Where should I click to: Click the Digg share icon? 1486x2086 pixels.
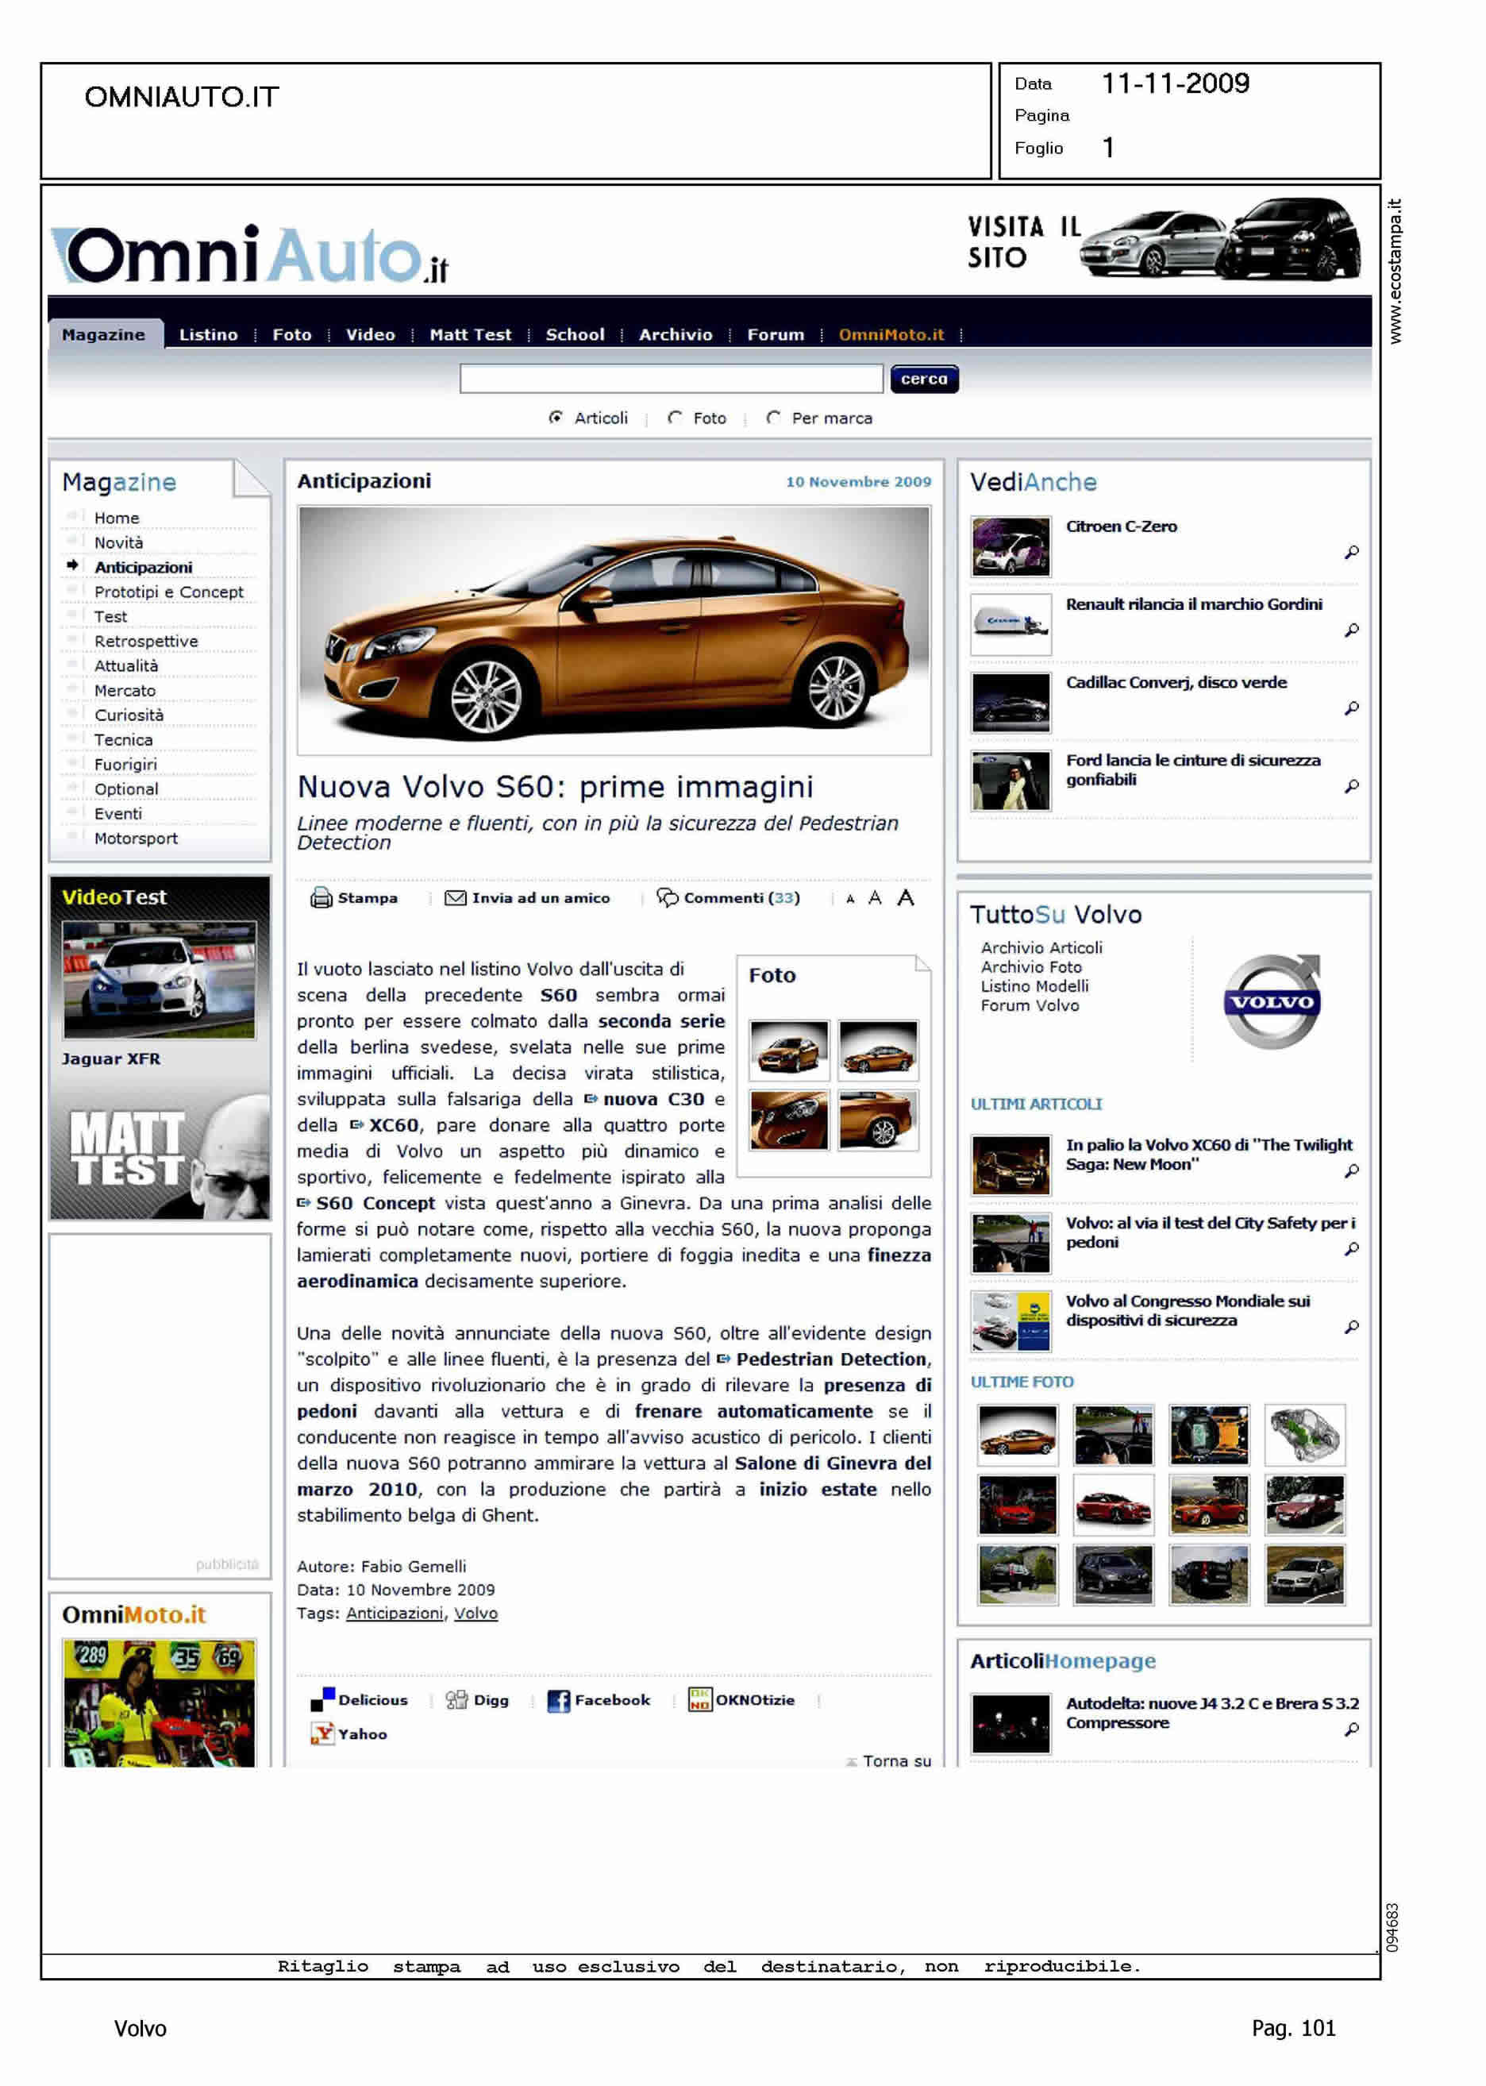pyautogui.click(x=456, y=1700)
